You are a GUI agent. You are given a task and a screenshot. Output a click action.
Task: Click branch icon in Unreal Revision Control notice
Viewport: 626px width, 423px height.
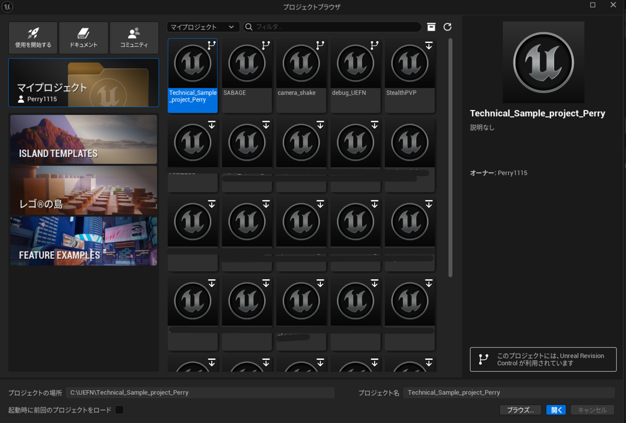tap(484, 359)
